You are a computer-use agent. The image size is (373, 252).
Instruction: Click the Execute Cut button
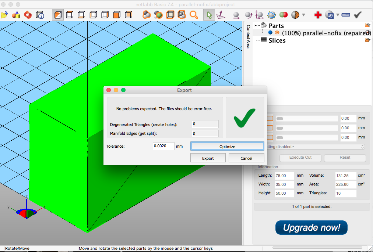pyautogui.click(x=300, y=158)
